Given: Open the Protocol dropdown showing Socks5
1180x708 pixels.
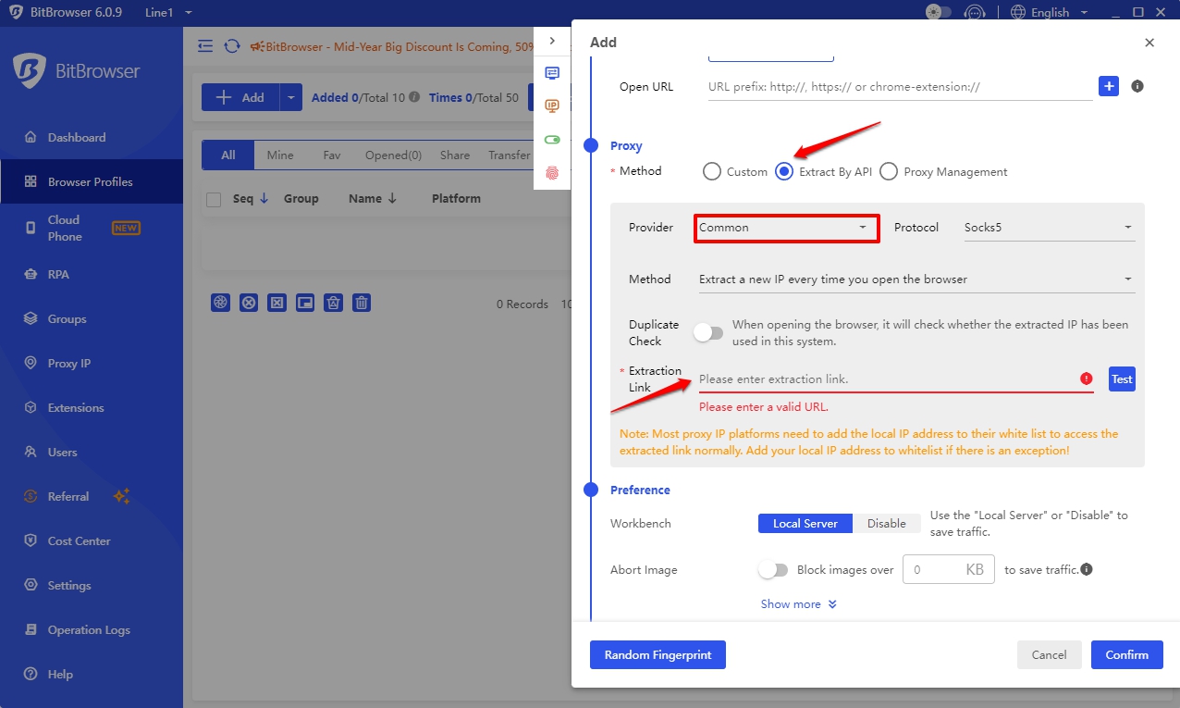Looking at the screenshot, I should point(1048,228).
